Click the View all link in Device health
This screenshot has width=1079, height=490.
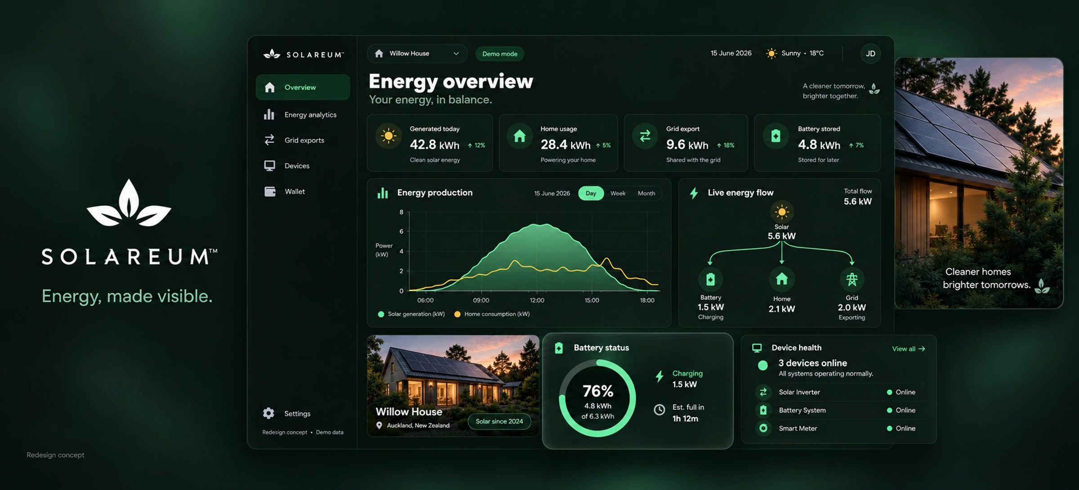click(x=908, y=349)
